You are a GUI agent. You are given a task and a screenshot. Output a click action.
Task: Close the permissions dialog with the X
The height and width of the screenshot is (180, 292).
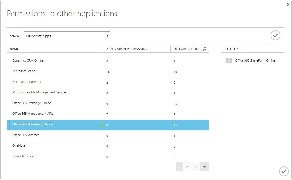click(x=288, y=5)
